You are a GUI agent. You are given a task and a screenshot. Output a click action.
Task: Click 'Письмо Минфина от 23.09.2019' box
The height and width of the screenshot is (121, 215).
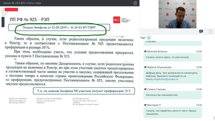59,28
